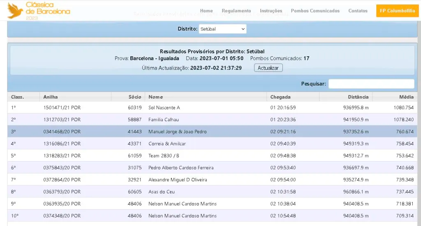Sort results by Média column
Screen dimensions: 421x226
[x=406, y=97]
